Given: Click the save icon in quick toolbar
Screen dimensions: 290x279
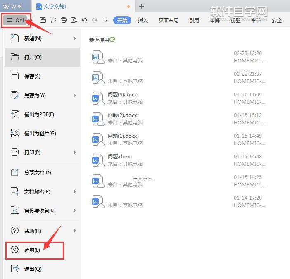Looking at the screenshot, I should pyautogui.click(x=43, y=20).
